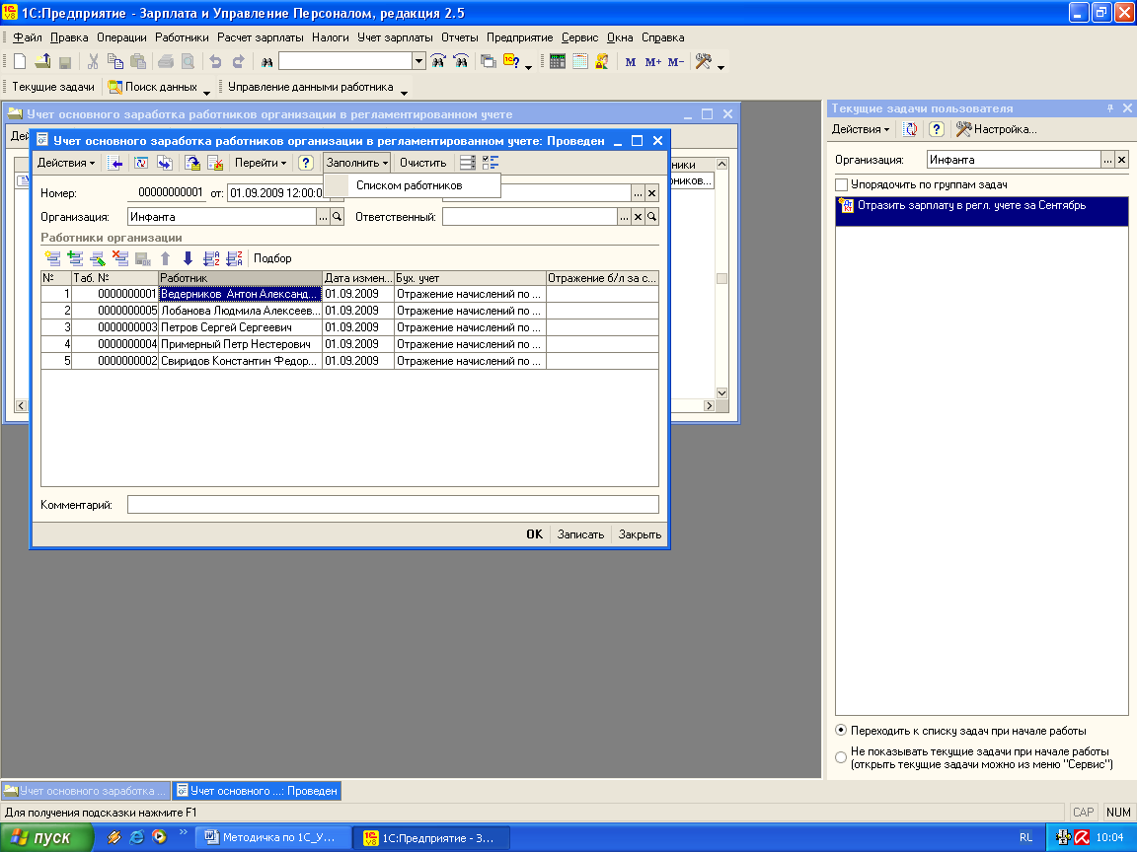
Task: Open the Налоги menu
Action: point(331,37)
